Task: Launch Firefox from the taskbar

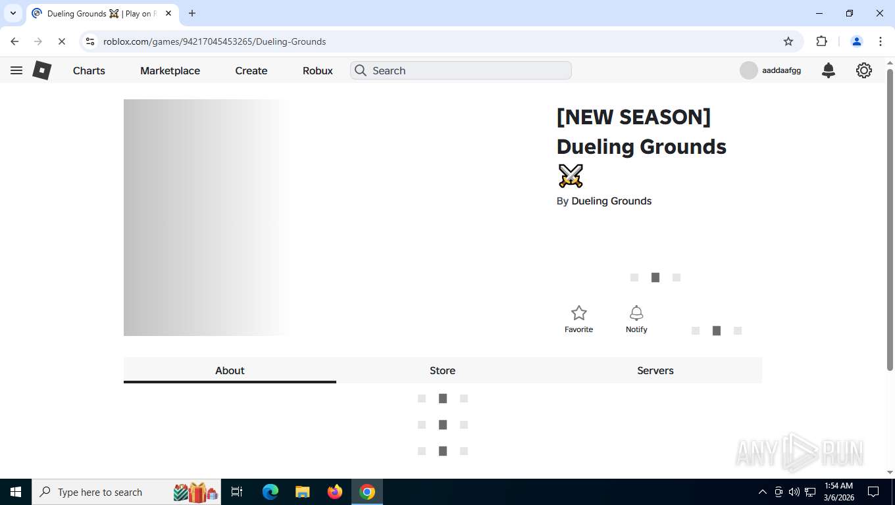Action: (335, 492)
